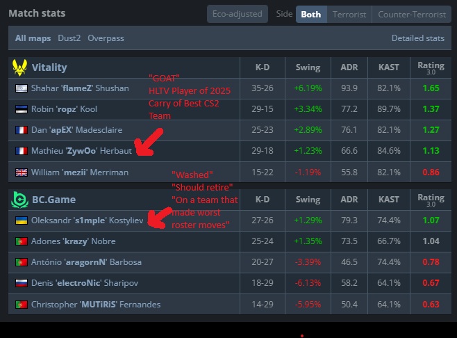
Task: Click the UK flag beside mezii
Action: pyautogui.click(x=22, y=172)
